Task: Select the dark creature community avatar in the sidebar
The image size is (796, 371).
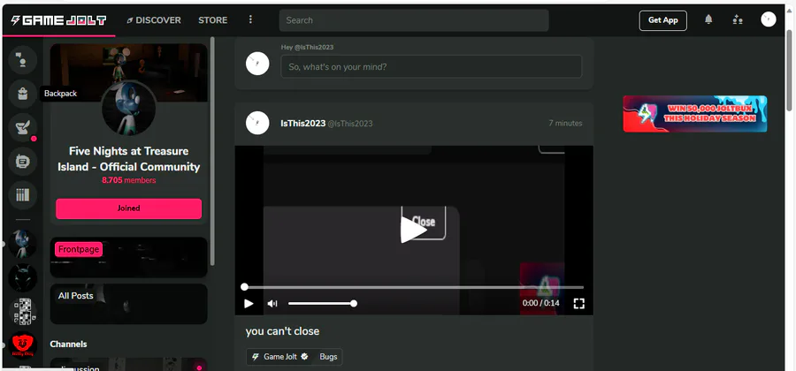Action: click(x=23, y=277)
